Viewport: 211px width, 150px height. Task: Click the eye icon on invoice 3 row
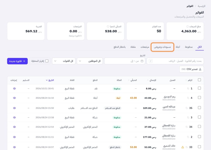pyautogui.click(x=15, y=118)
